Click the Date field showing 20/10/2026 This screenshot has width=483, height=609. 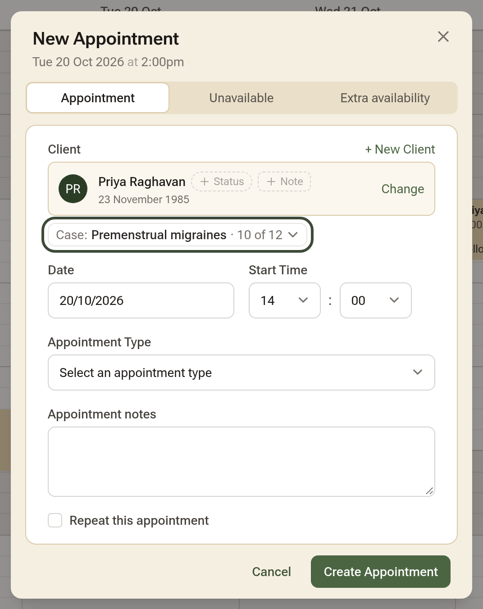141,300
